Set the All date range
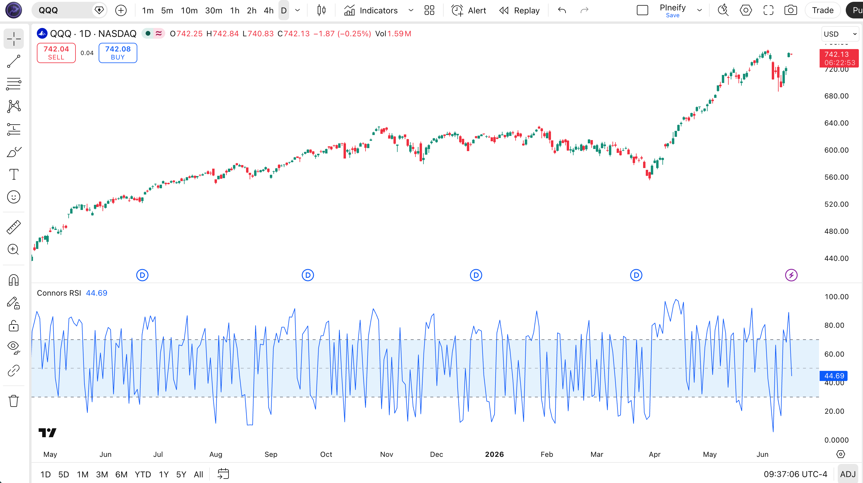Image resolution: width=863 pixels, height=483 pixels. tap(198, 474)
